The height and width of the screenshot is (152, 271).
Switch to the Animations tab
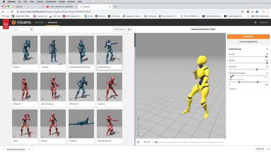(53, 22)
